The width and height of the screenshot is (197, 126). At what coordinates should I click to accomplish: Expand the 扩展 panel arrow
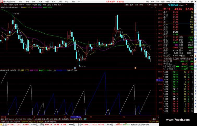point(3,122)
